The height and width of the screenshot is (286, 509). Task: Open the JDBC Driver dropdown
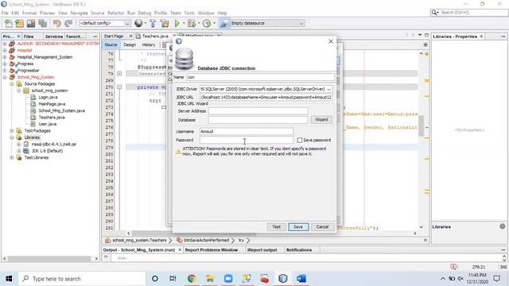[328, 89]
